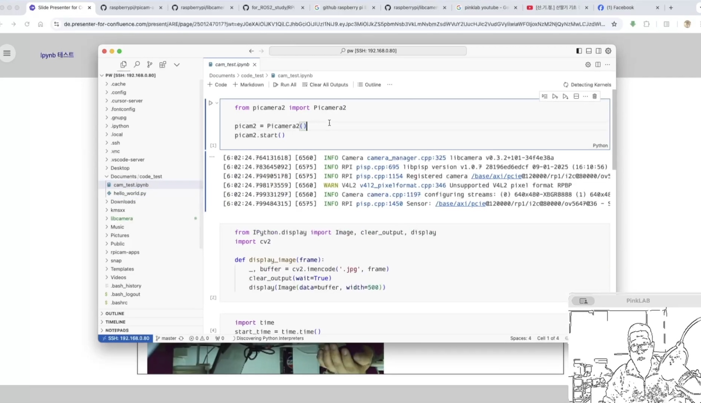This screenshot has height=403, width=701.
Task: Collapse the Documents/code_test folder
Action: (x=136, y=176)
